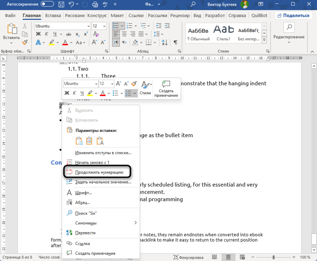Toggle italic formatting in the mini toolbar
The height and width of the screenshot is (261, 317).
[x=75, y=92]
